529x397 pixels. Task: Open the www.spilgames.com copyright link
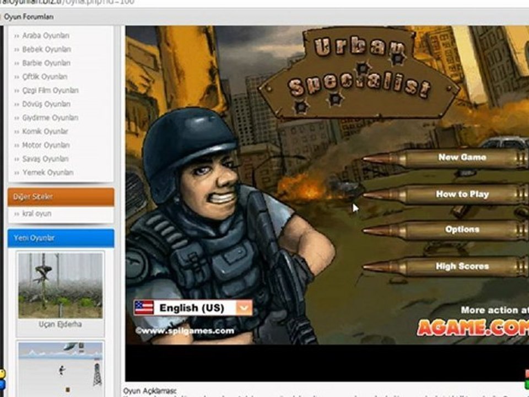click(x=185, y=331)
